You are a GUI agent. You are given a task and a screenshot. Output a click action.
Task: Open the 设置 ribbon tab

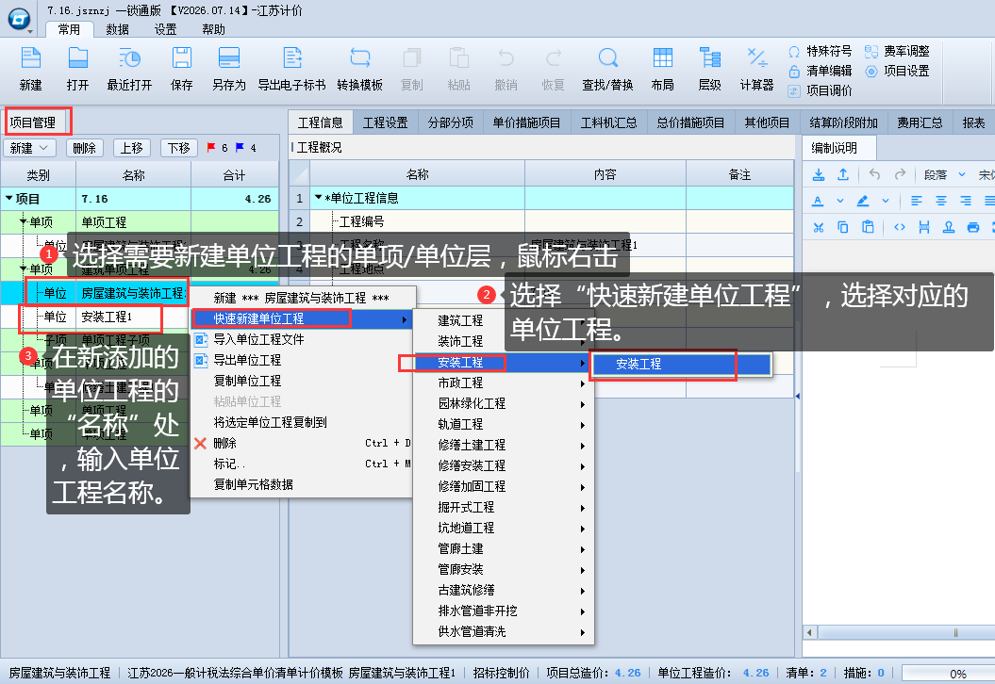166,29
